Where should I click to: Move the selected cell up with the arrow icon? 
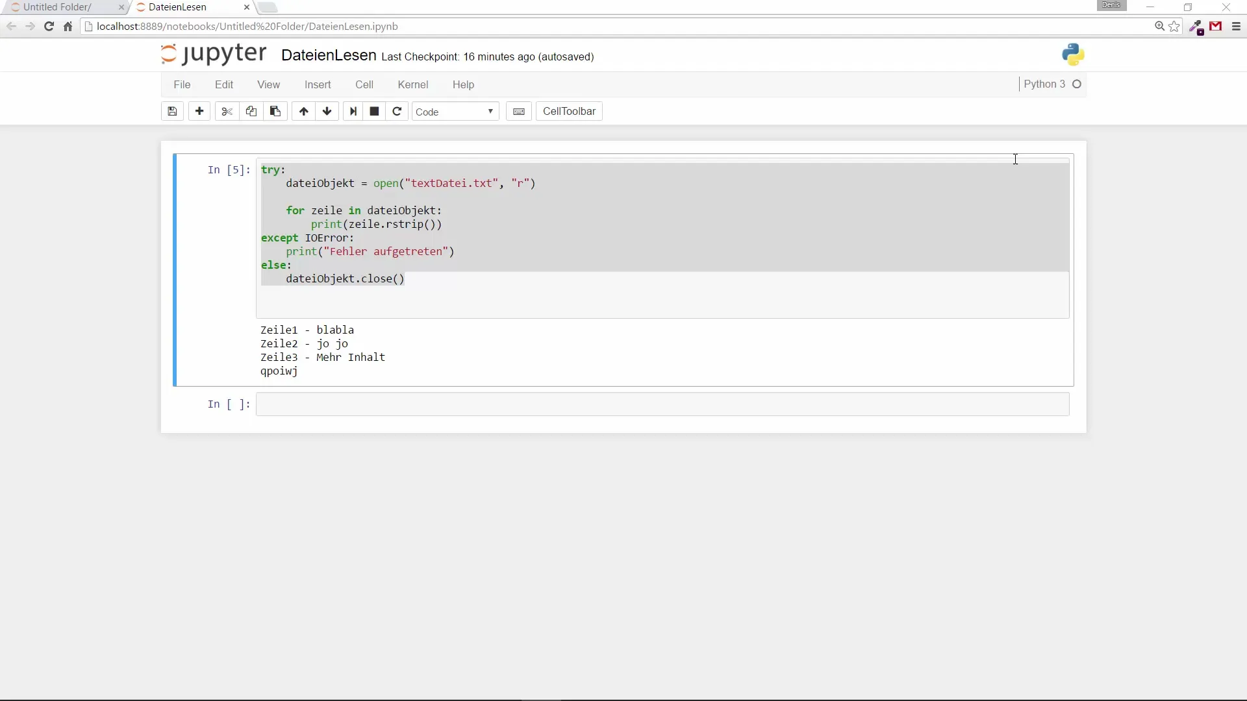pyautogui.click(x=303, y=112)
